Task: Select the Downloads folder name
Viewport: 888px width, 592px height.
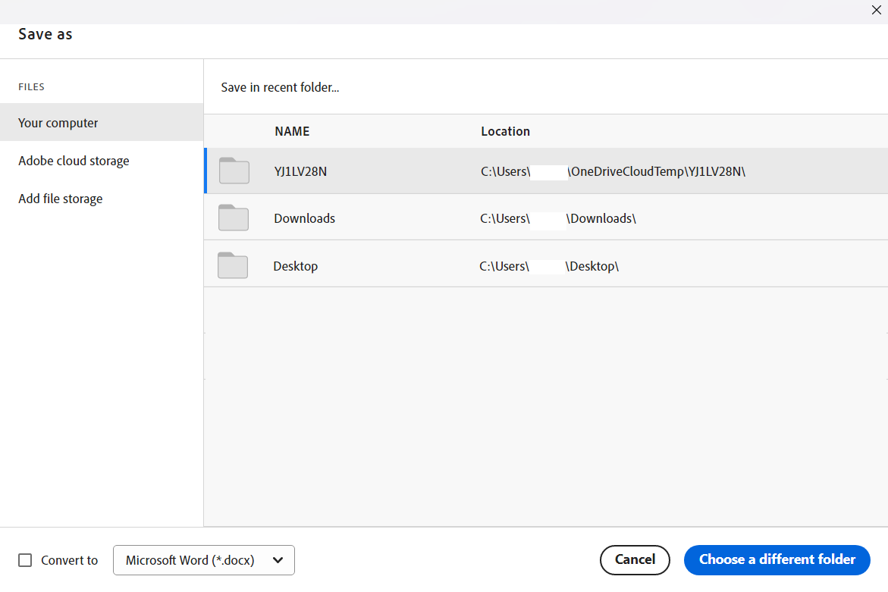Action: 304,218
